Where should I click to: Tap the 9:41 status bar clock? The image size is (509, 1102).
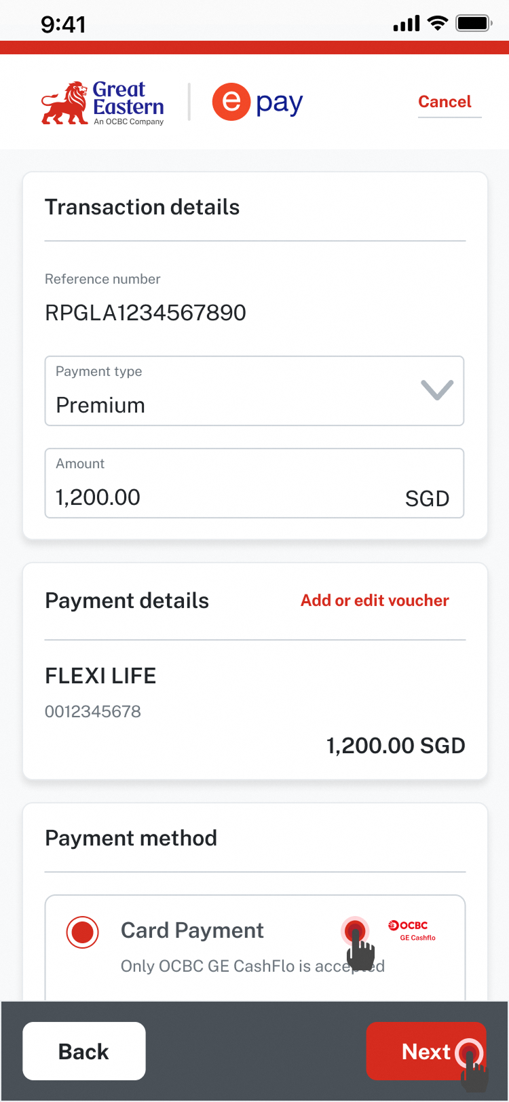pos(63,24)
